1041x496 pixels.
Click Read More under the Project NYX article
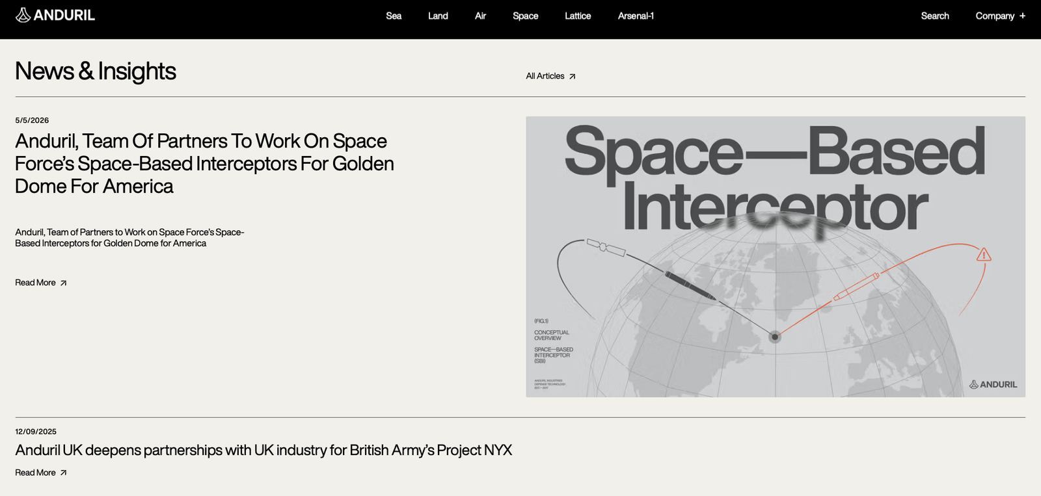(40, 473)
